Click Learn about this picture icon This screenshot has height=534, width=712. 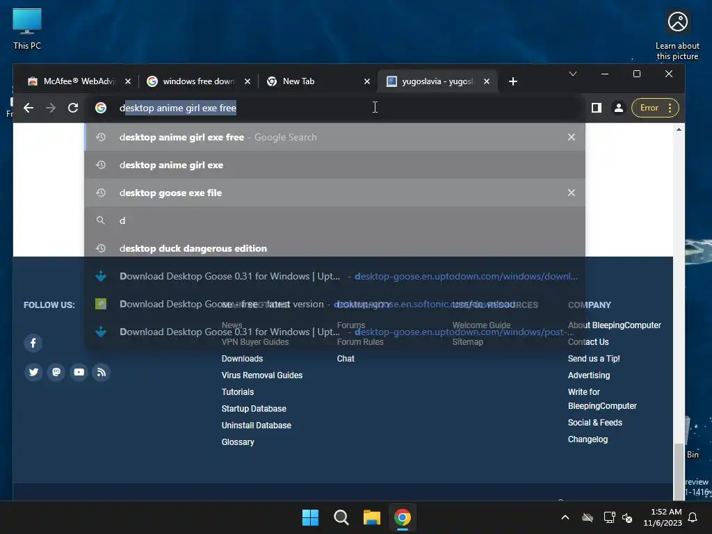point(677,35)
